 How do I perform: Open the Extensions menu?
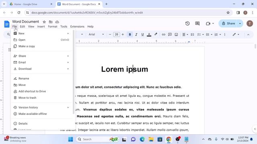click(x=77, y=26)
